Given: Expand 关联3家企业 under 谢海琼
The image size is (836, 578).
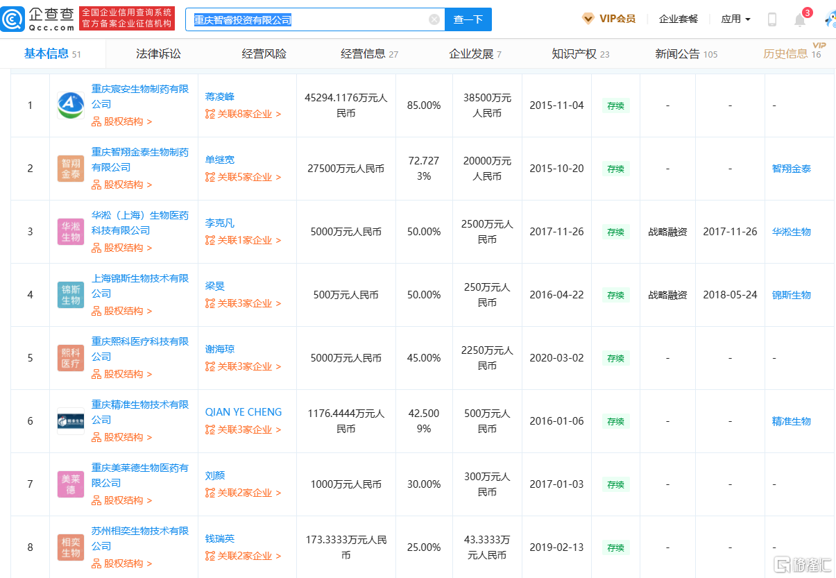Looking at the screenshot, I should [244, 366].
